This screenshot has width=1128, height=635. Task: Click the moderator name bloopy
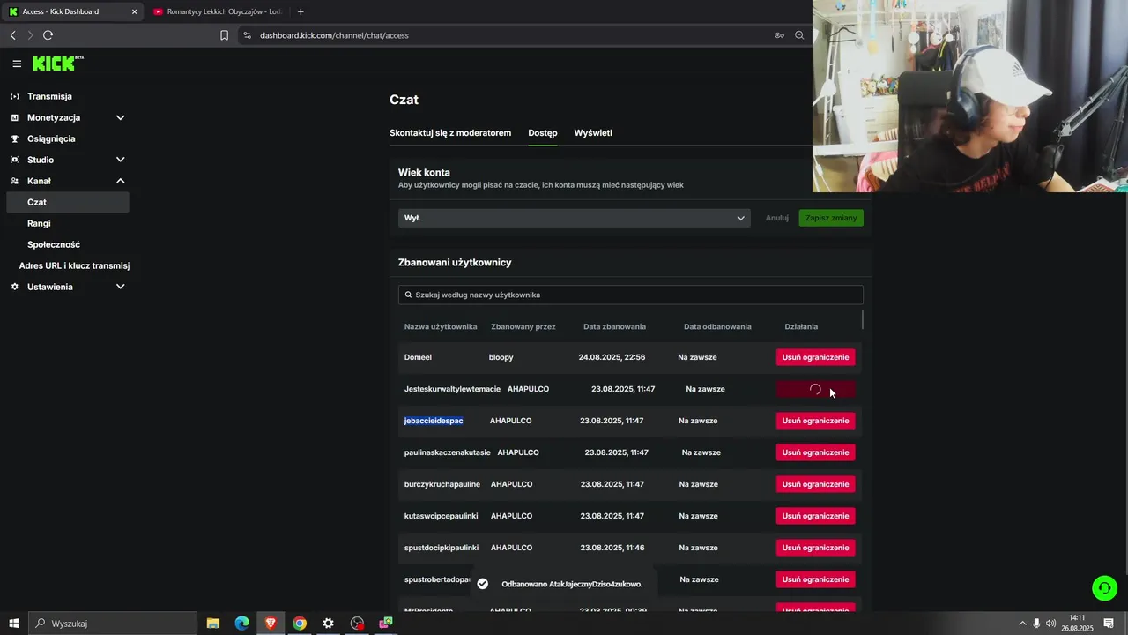[501, 357]
